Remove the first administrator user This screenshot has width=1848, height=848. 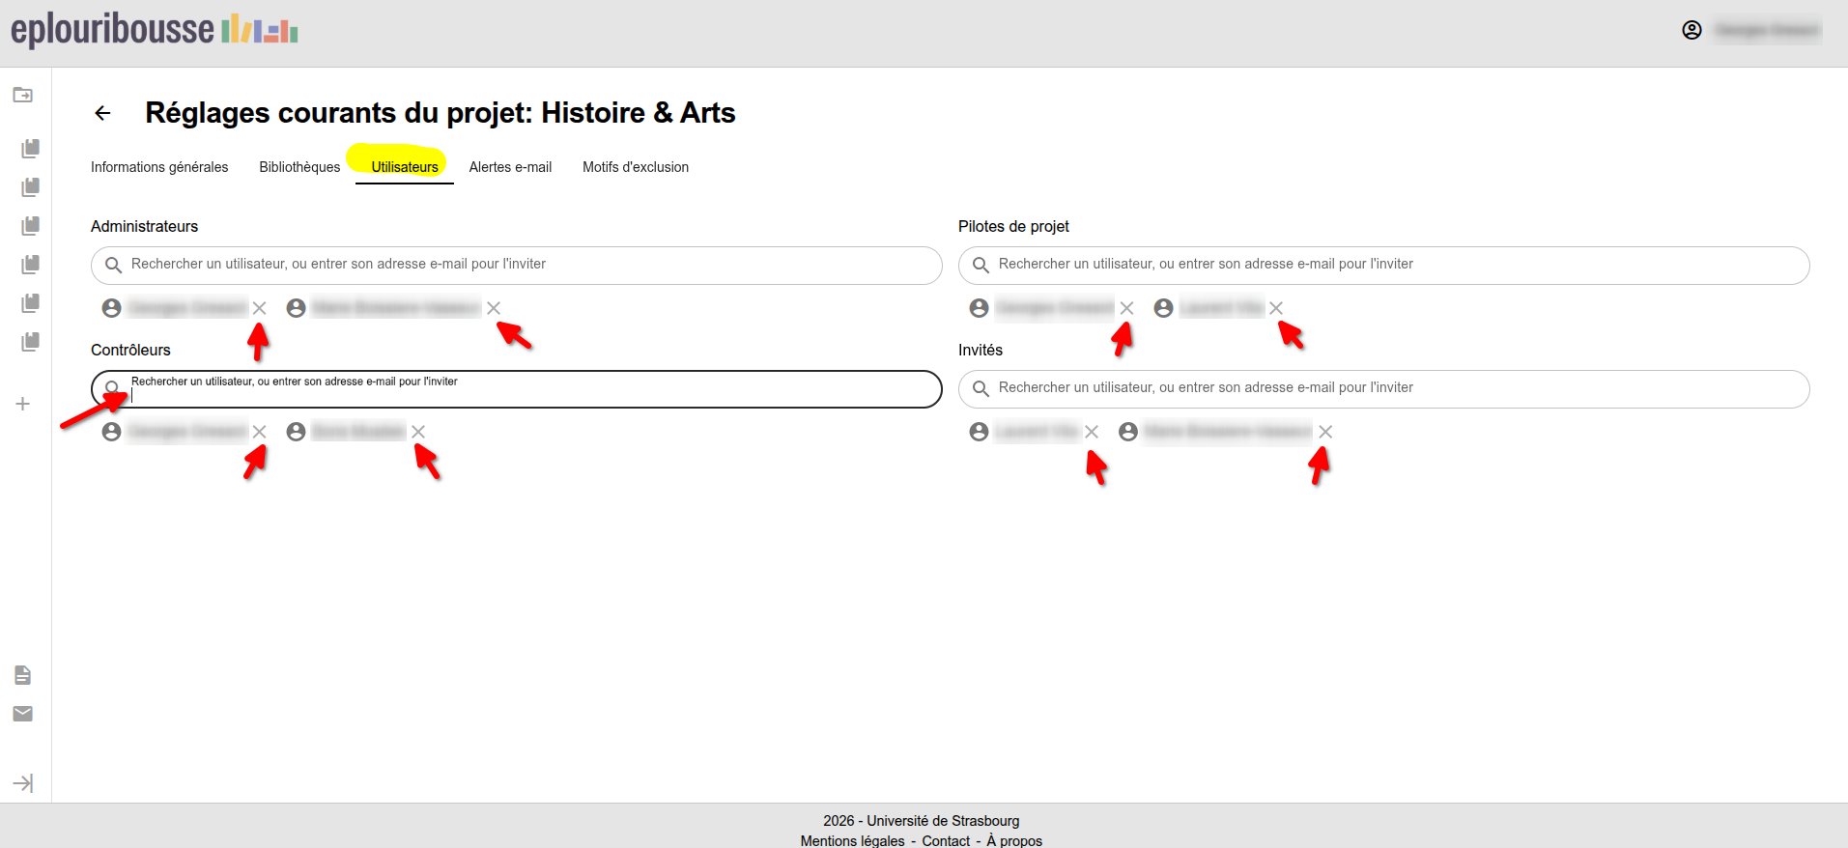(259, 308)
